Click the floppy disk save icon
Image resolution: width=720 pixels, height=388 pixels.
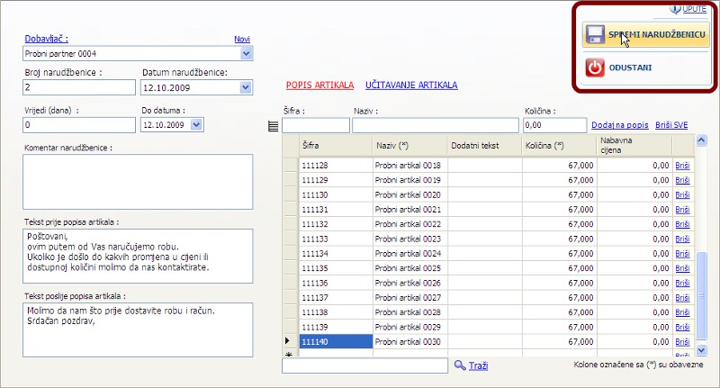[x=595, y=35]
